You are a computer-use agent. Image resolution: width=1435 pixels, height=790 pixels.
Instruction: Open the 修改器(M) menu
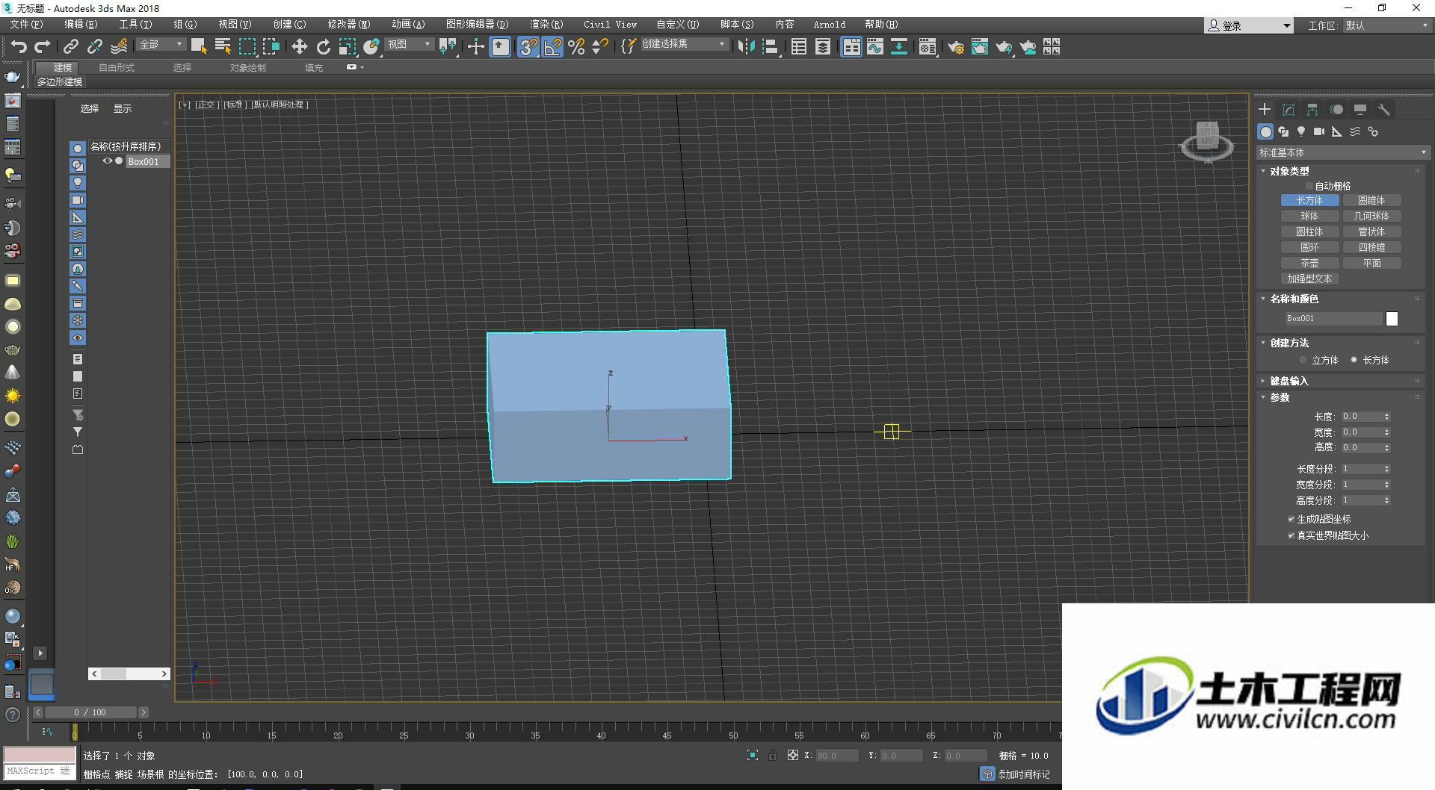click(x=348, y=25)
